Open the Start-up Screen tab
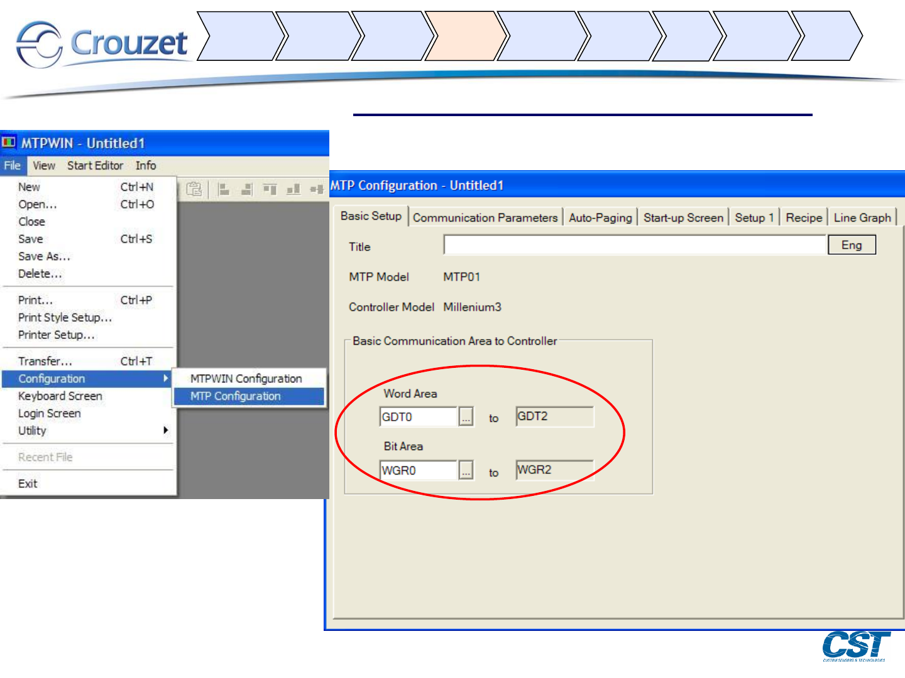Viewport: 905px width, 678px height. coord(683,218)
